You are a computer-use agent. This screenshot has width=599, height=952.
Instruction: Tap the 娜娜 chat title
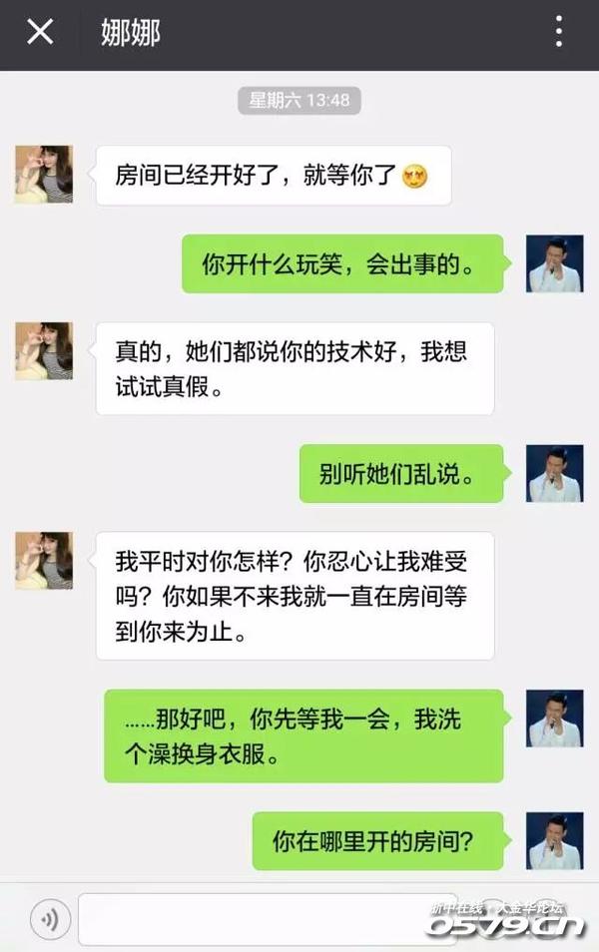131,32
